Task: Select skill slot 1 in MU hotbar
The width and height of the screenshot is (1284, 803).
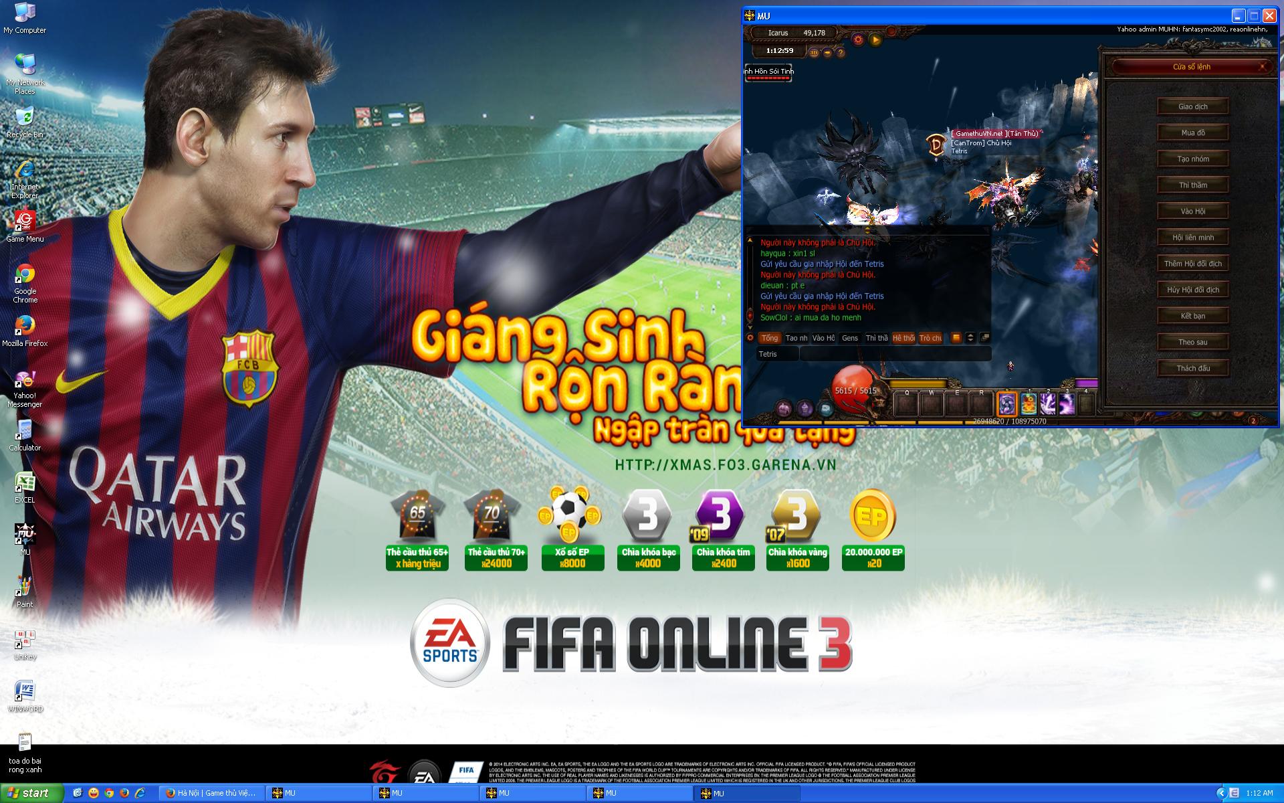Action: point(1029,404)
